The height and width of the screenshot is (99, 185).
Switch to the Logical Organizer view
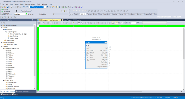coord(22,92)
